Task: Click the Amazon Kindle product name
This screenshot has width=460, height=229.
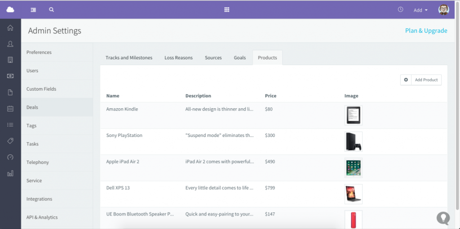Action: pos(122,109)
